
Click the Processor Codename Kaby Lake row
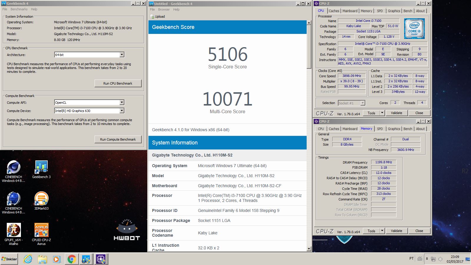pyautogui.click(x=227, y=233)
